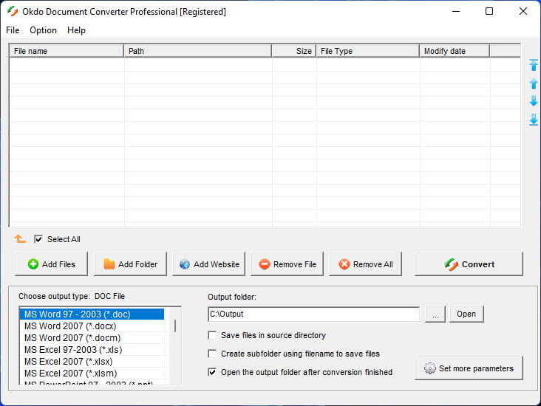This screenshot has width=541, height=406.
Task: Click the move-to-bottom arrow icon
Action: tap(534, 120)
